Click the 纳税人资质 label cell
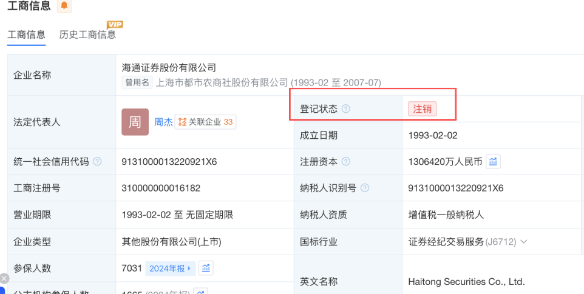Screen dimensions: 584x294 pyautogui.click(x=348, y=215)
